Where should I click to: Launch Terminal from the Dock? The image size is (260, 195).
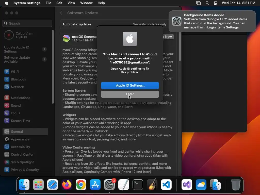tap(138, 185)
